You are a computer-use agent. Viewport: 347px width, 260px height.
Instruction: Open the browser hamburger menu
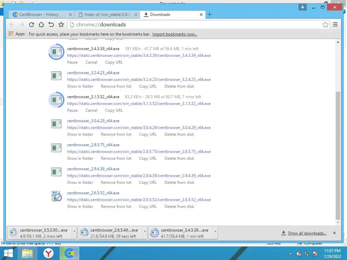click(335, 24)
